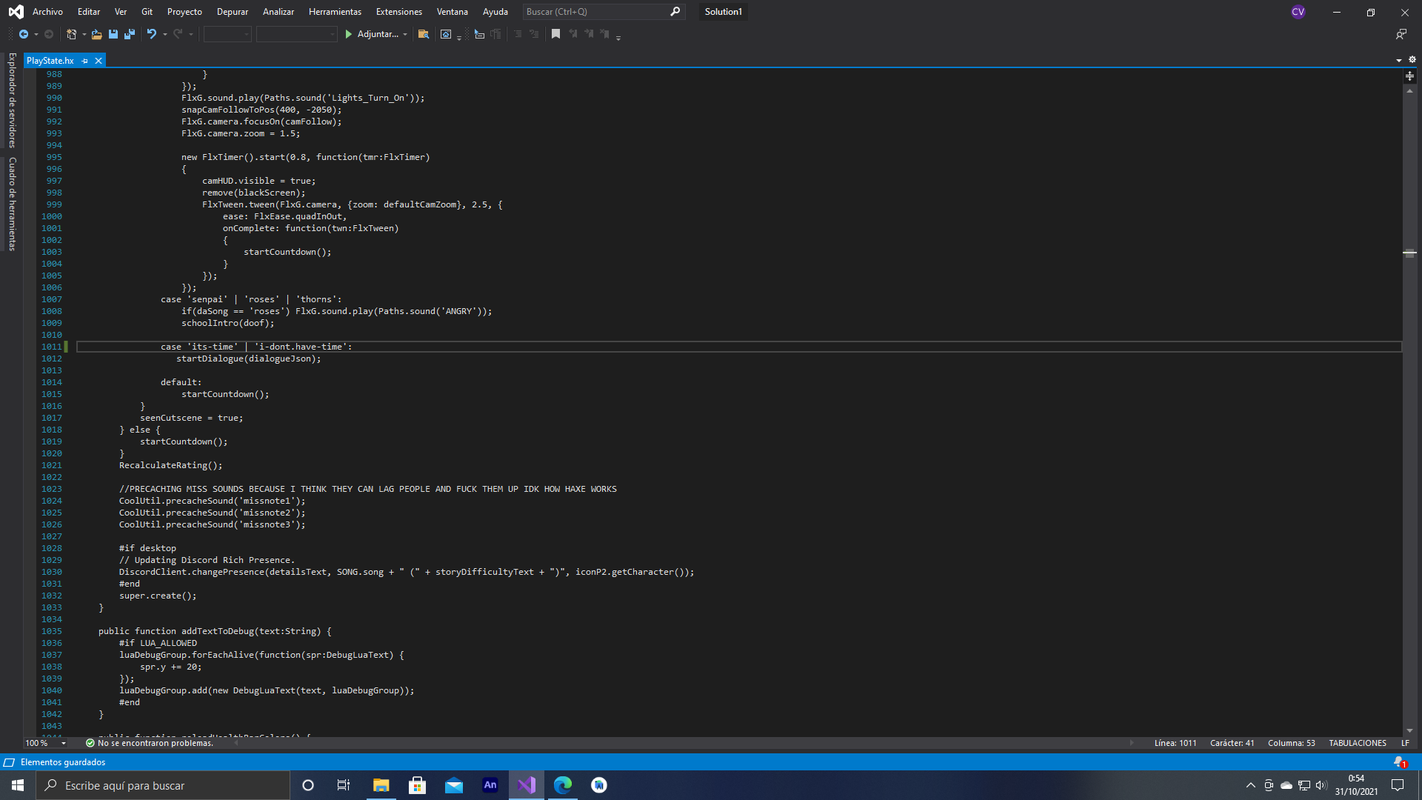Click the taskbar search field 'Escribe aquí para buscar'
Screen dimensions: 1422x800
click(x=163, y=785)
